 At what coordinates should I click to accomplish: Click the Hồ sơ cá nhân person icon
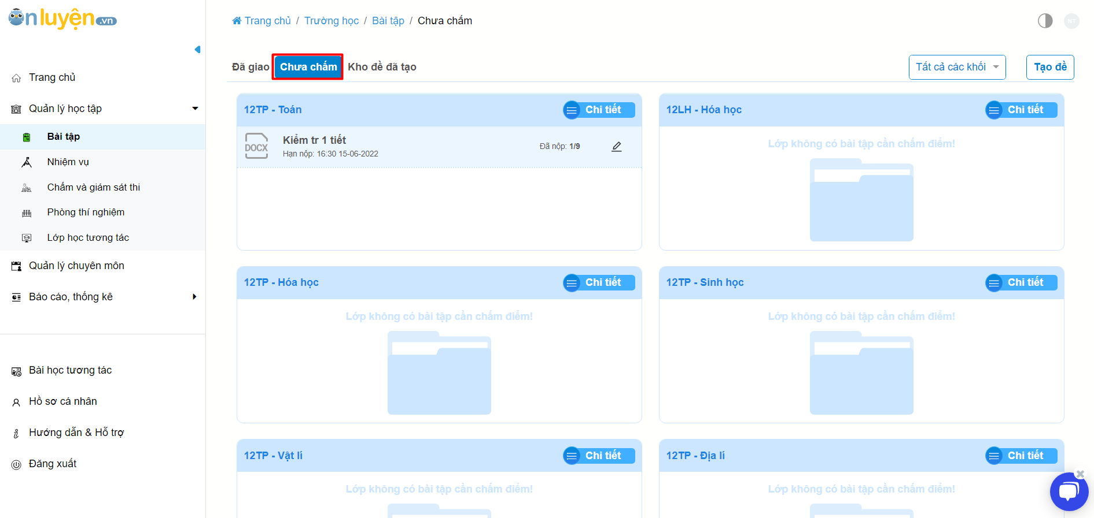pyautogui.click(x=16, y=403)
